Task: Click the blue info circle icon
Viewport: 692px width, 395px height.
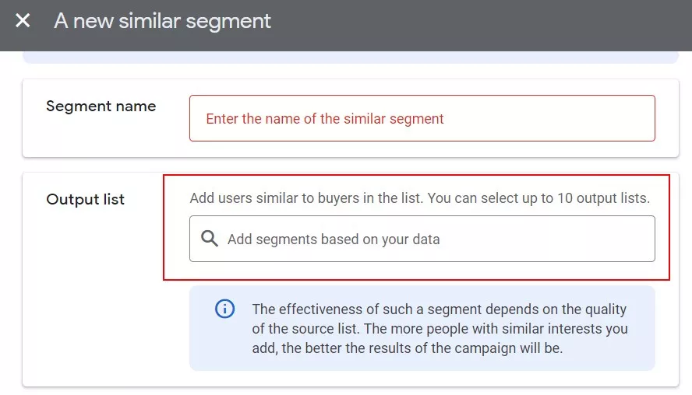Action: [224, 309]
